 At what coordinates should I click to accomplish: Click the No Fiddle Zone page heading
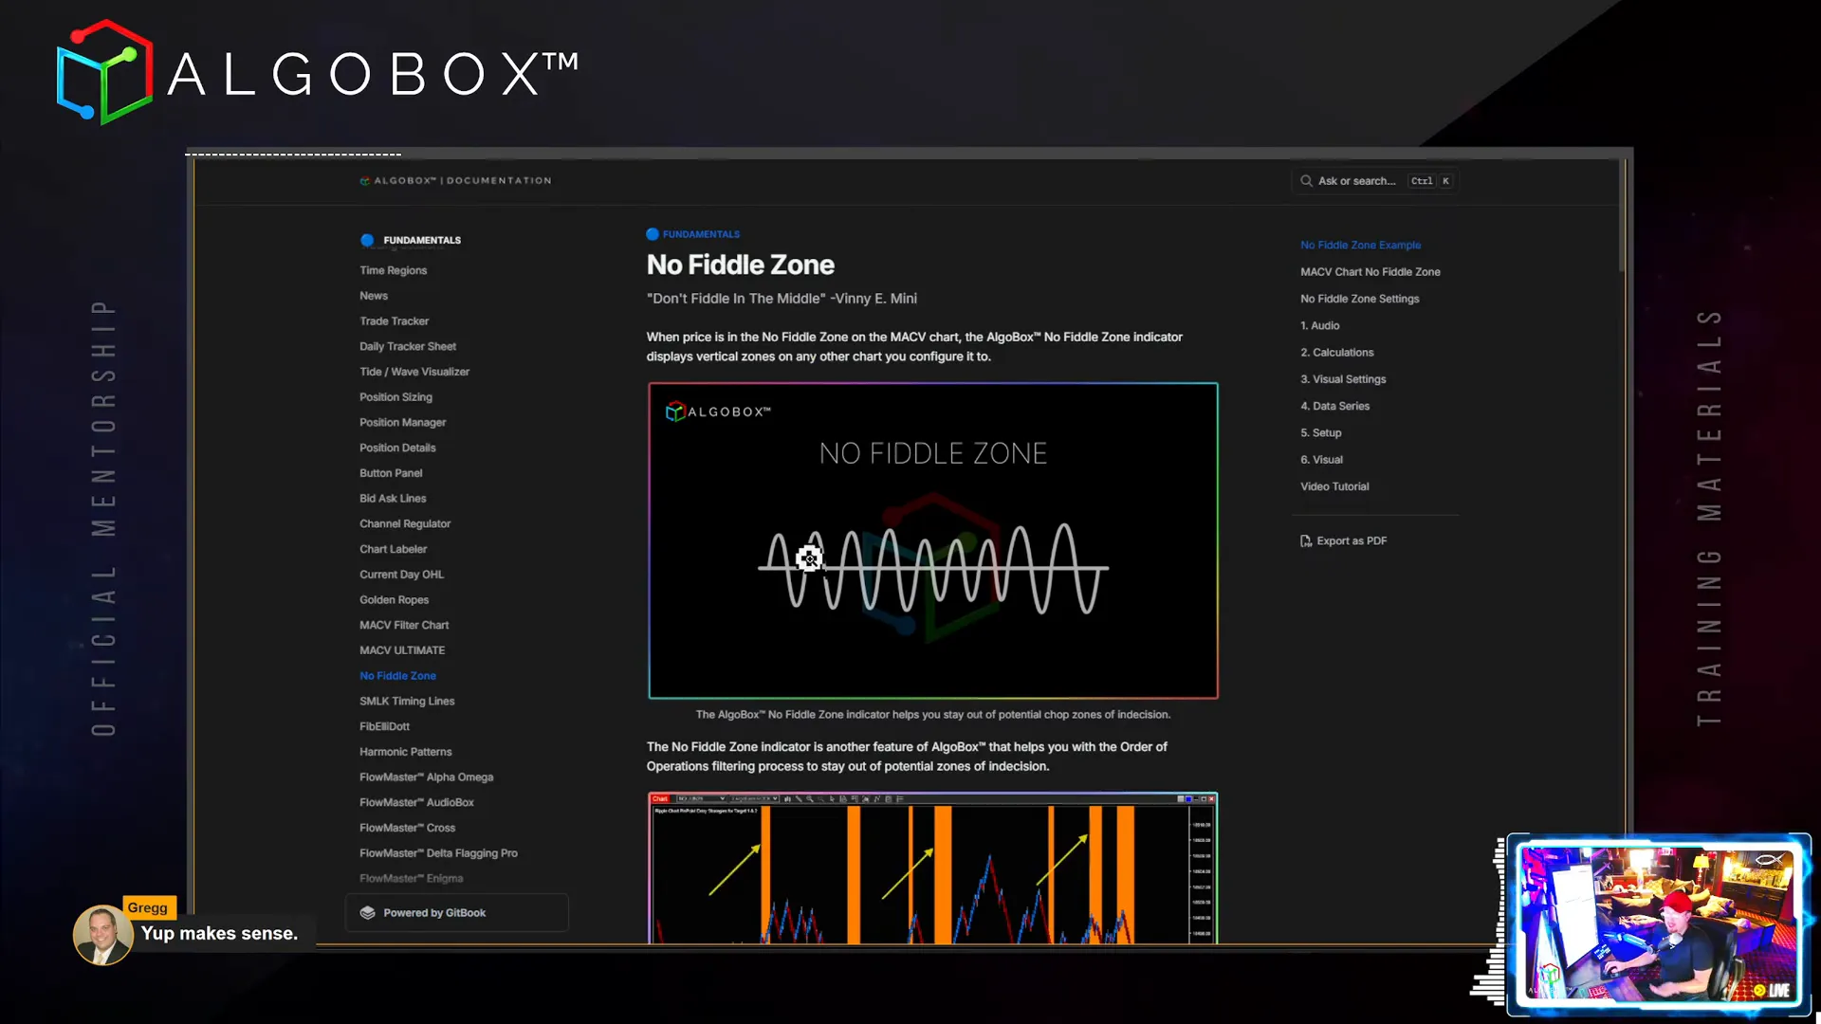pyautogui.click(x=740, y=265)
